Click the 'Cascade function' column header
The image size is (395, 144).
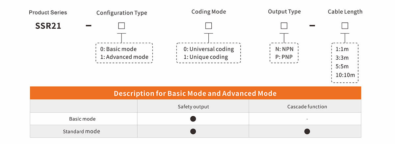[x=307, y=106]
